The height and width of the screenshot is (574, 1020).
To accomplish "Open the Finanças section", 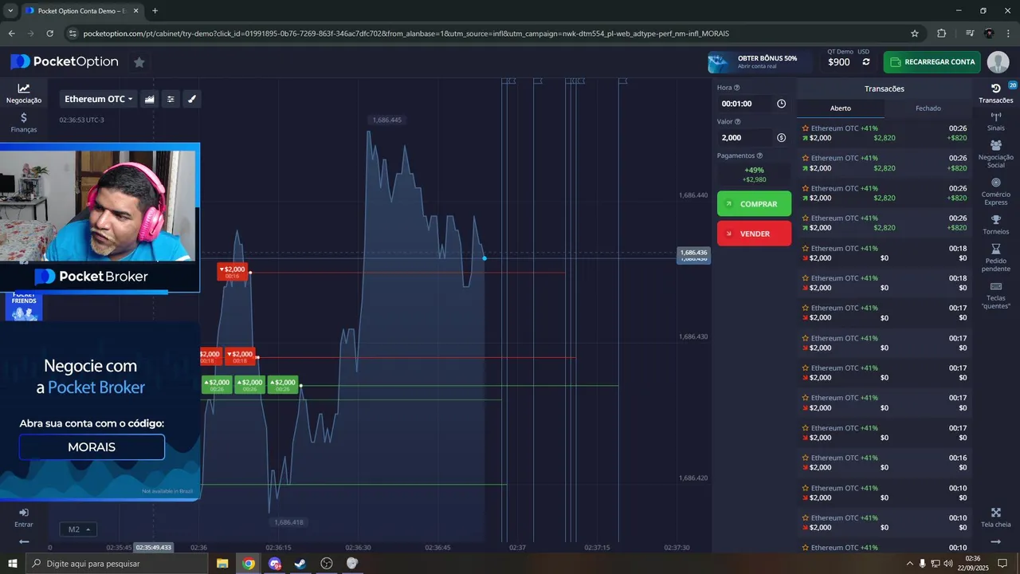I will [24, 122].
